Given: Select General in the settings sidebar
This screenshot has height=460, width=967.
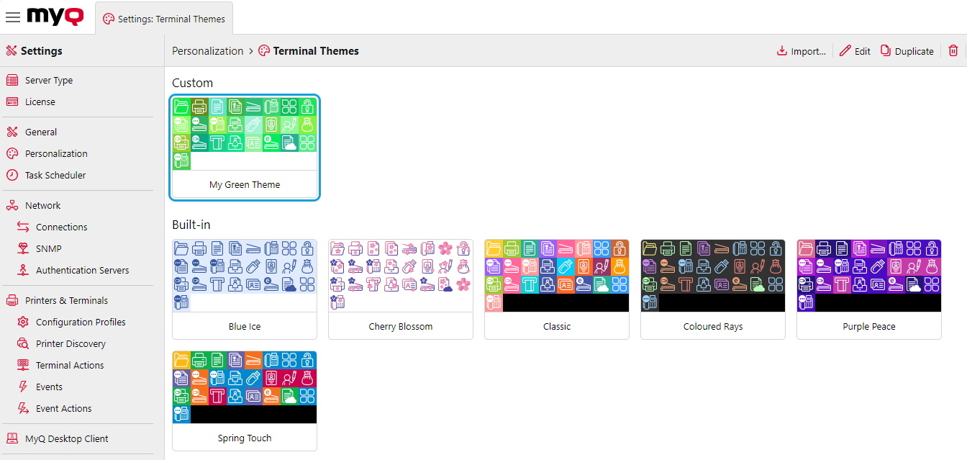Looking at the screenshot, I should (x=41, y=132).
